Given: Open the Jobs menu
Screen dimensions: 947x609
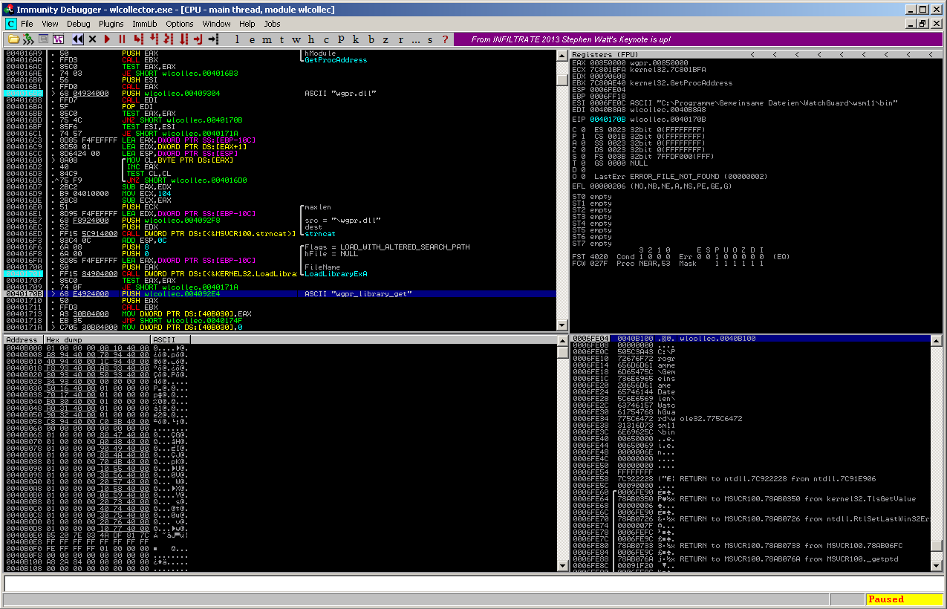Looking at the screenshot, I should 272,24.
